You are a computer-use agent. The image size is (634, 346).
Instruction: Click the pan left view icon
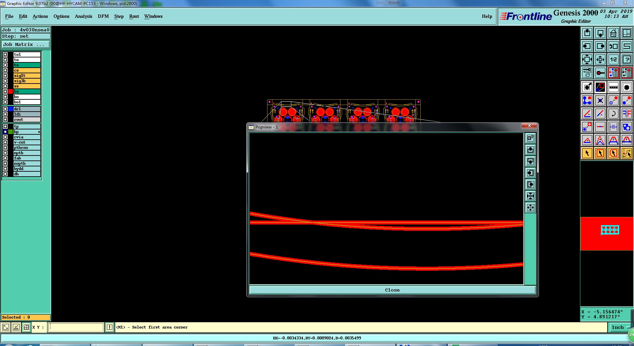587,46
